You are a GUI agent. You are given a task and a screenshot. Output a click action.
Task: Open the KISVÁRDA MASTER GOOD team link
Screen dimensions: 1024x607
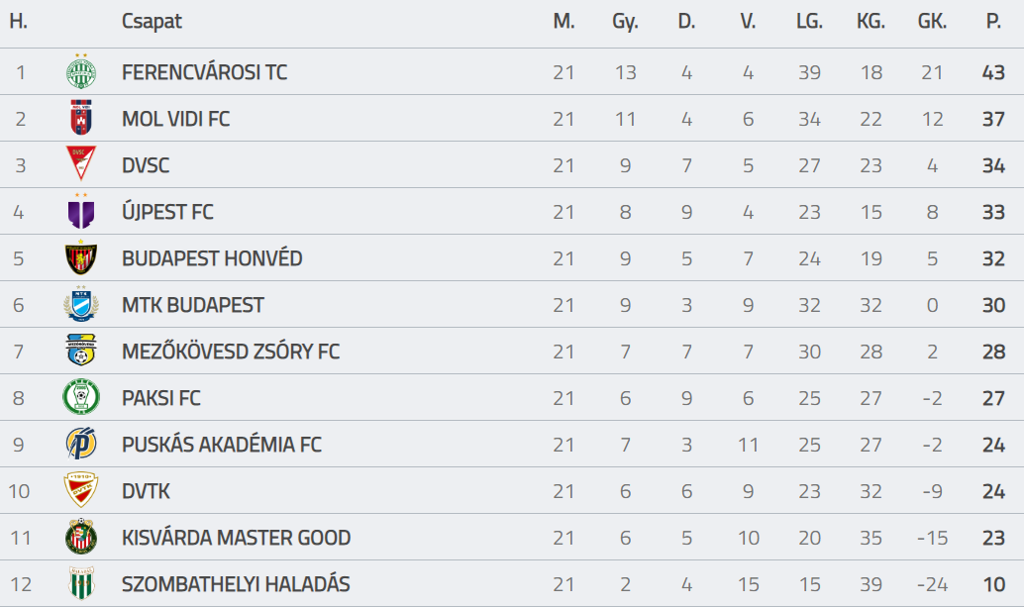pyautogui.click(x=236, y=537)
